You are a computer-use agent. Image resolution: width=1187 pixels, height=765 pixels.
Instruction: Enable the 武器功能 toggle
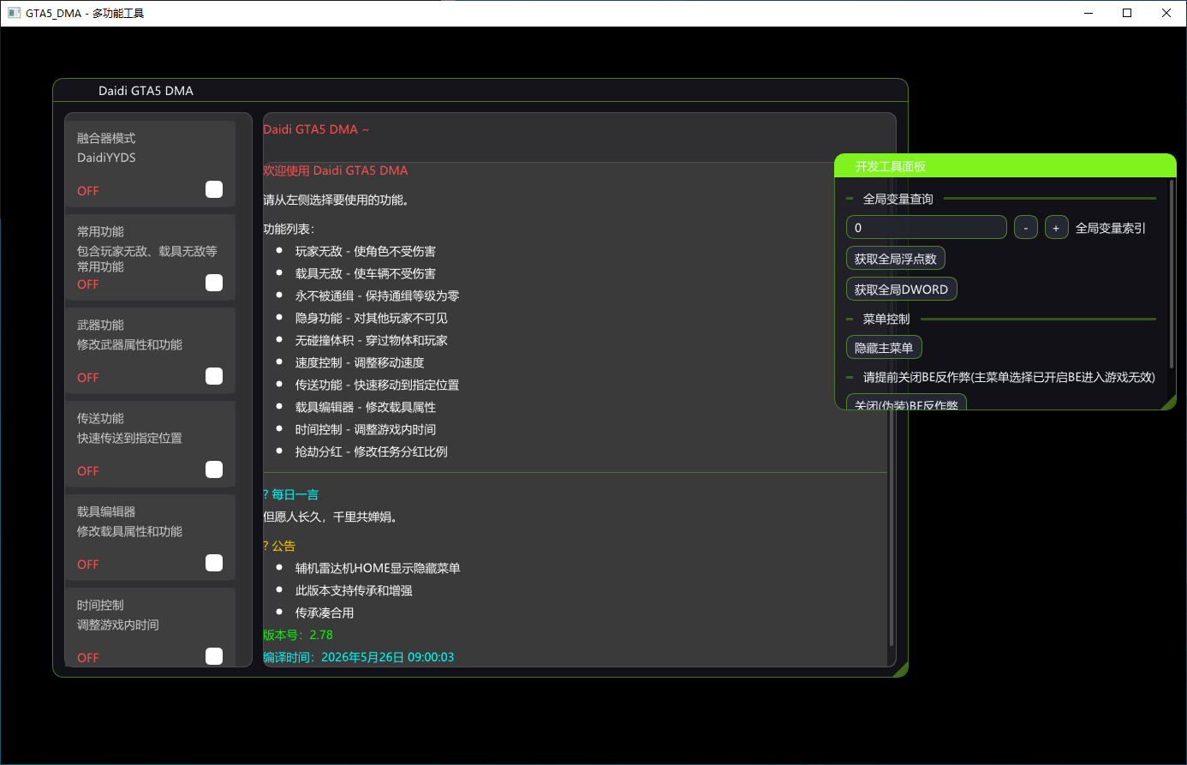point(214,376)
